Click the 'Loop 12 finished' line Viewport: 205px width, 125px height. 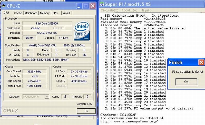(135, 67)
